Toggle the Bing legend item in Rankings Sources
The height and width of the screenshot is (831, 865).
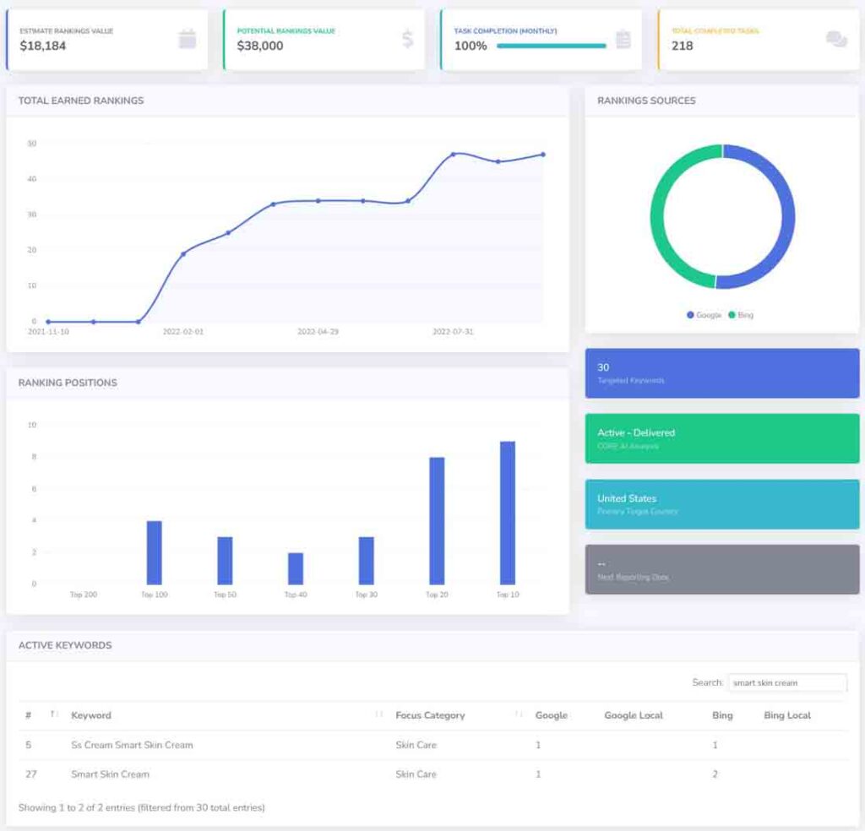(x=740, y=315)
